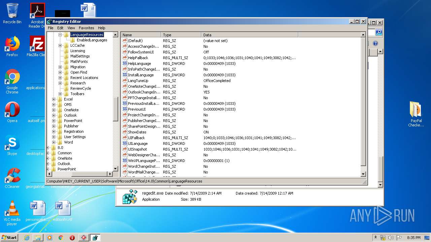Click Internet Explorer icon in taskbar
Screen dimensions: 431x242
[27, 238]
